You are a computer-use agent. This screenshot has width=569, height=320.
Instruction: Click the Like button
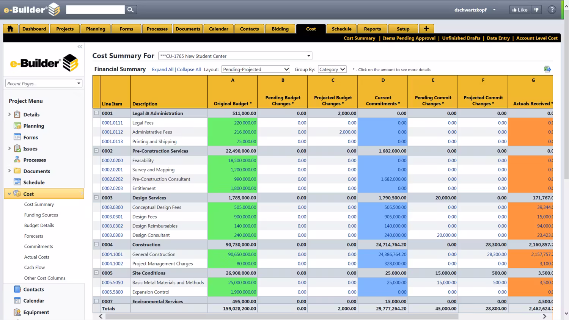pyautogui.click(x=519, y=9)
